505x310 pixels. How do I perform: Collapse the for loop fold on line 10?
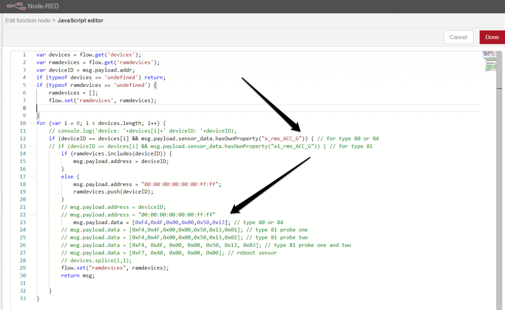click(32, 123)
